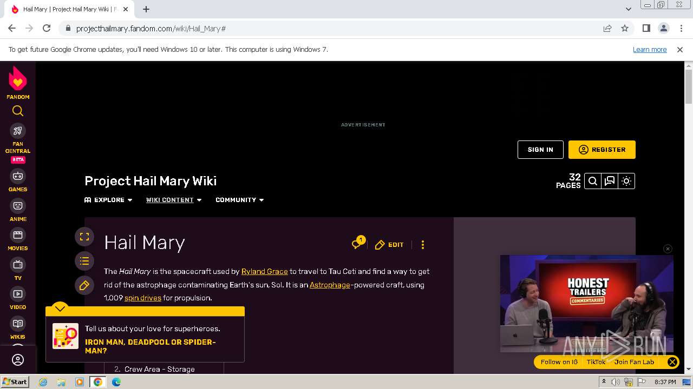The height and width of the screenshot is (389, 693).
Task: Toggle light/dark theme sun icon
Action: tap(626, 181)
